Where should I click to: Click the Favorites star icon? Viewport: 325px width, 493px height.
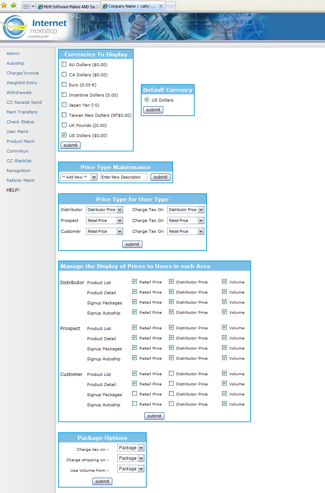(x=4, y=5)
